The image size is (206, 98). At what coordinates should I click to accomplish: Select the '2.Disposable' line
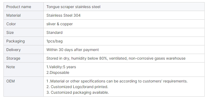coord(58,72)
